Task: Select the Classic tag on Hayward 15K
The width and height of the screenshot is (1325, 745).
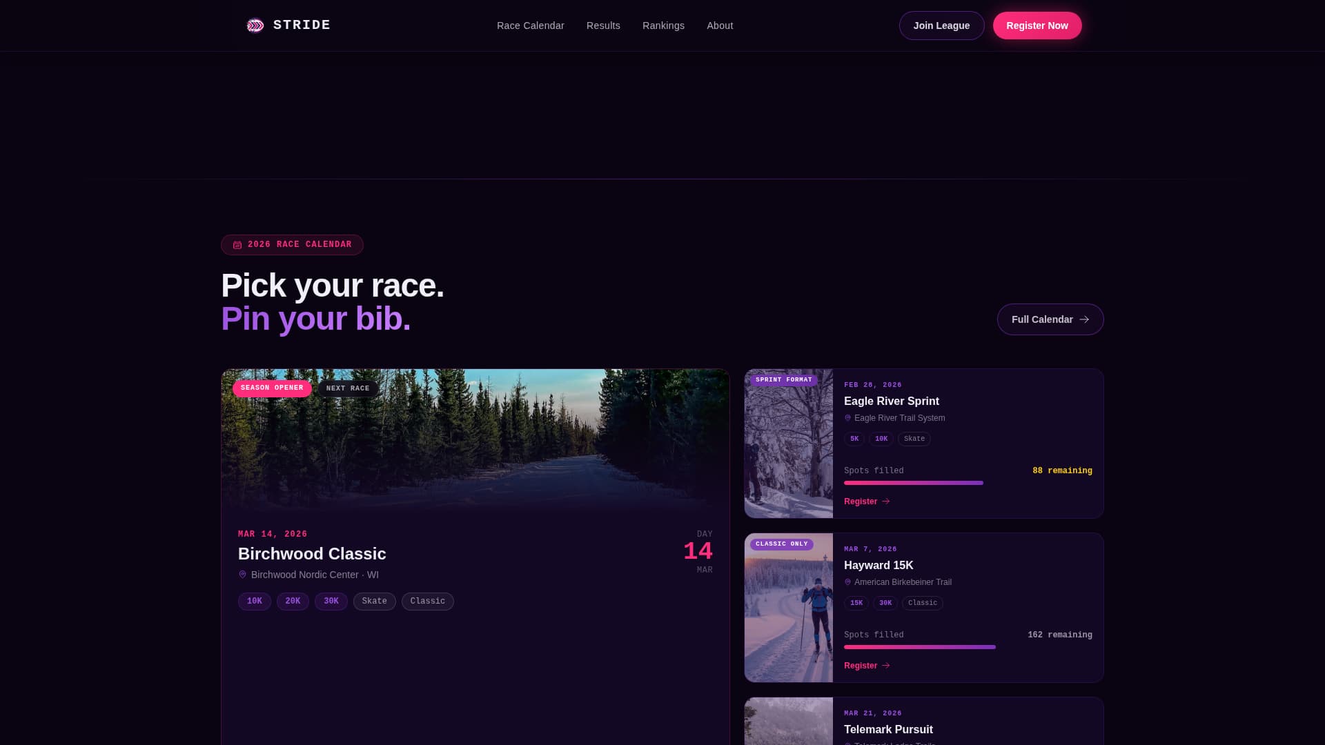Action: tap(923, 603)
